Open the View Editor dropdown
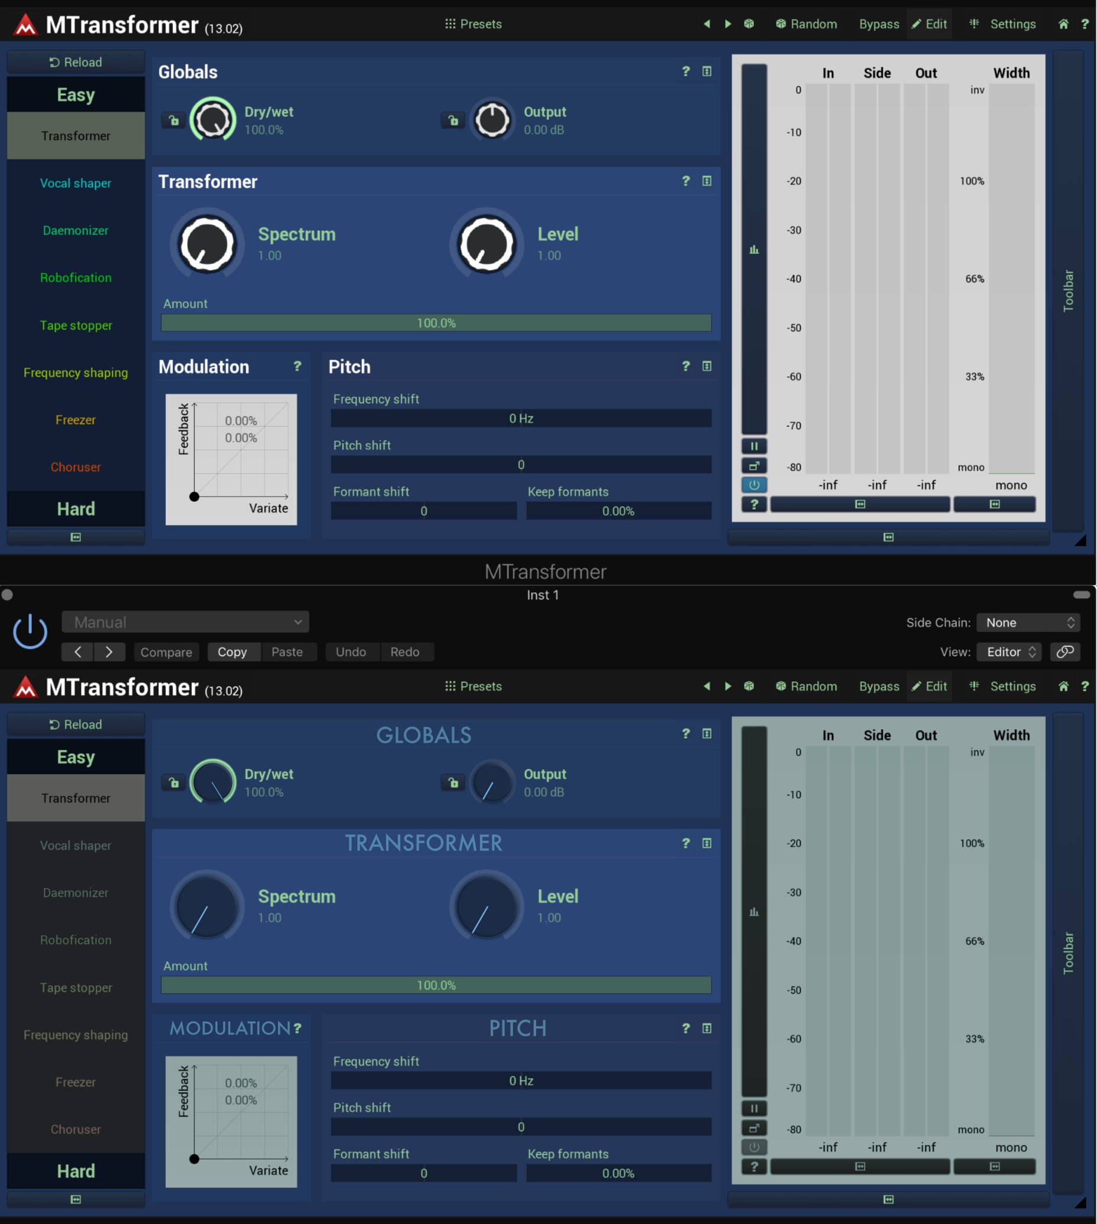This screenshot has height=1224, width=1097. coord(1009,651)
